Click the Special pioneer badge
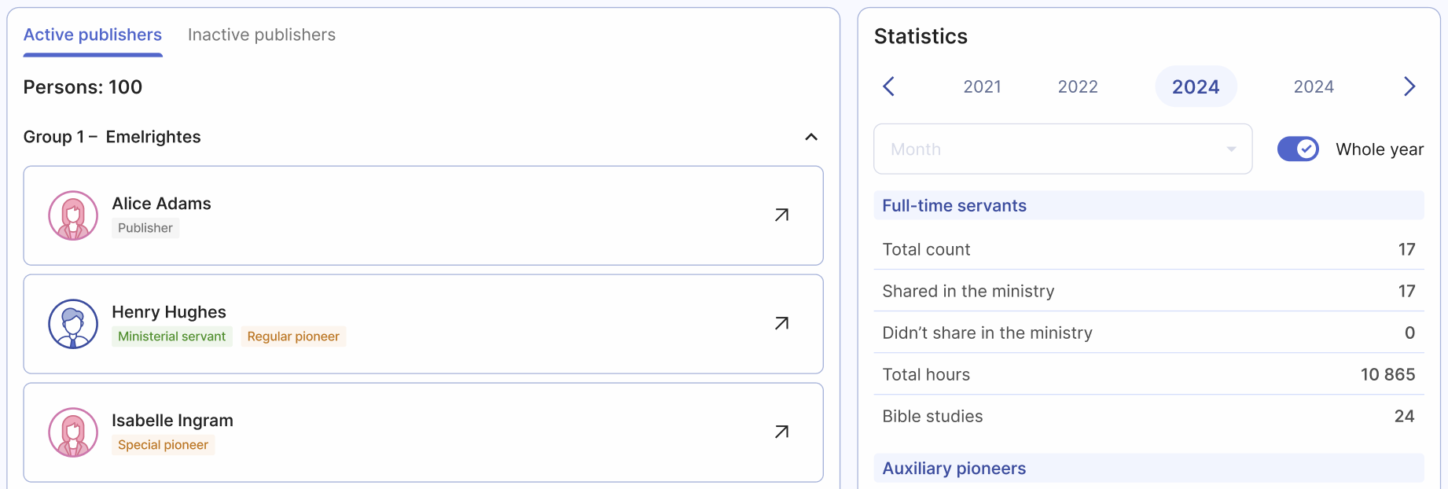 point(163,445)
